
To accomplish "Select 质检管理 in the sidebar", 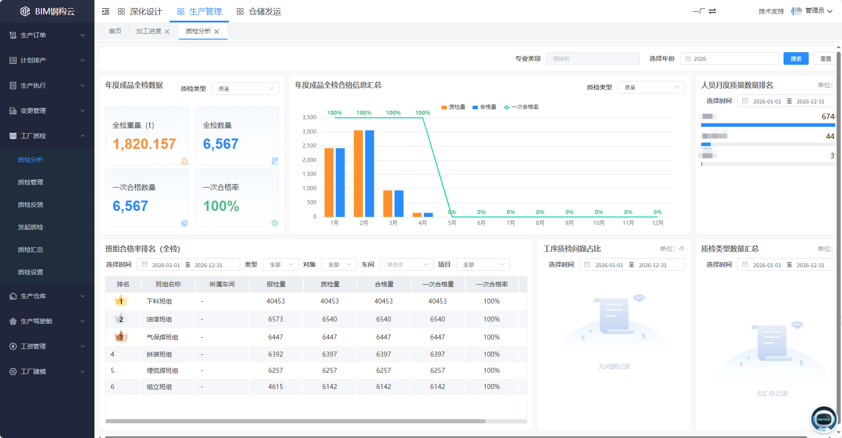I will 31,182.
